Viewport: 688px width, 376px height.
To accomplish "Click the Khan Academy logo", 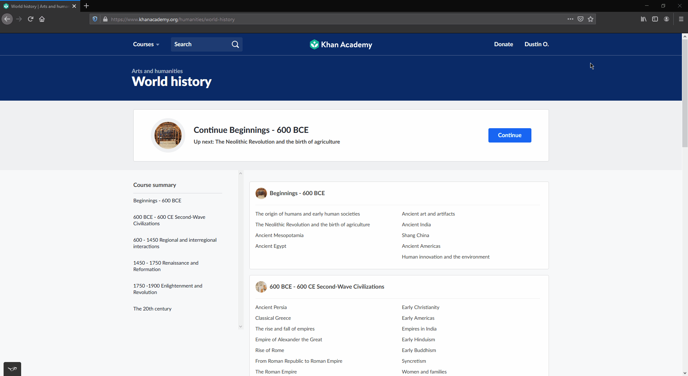I will point(341,44).
